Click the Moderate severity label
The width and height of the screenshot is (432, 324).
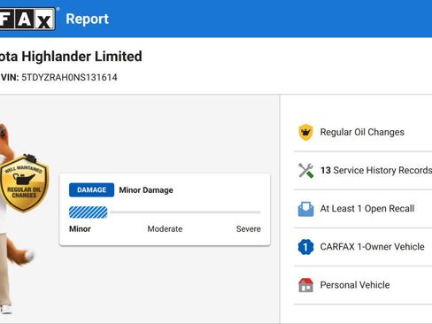[x=165, y=229]
